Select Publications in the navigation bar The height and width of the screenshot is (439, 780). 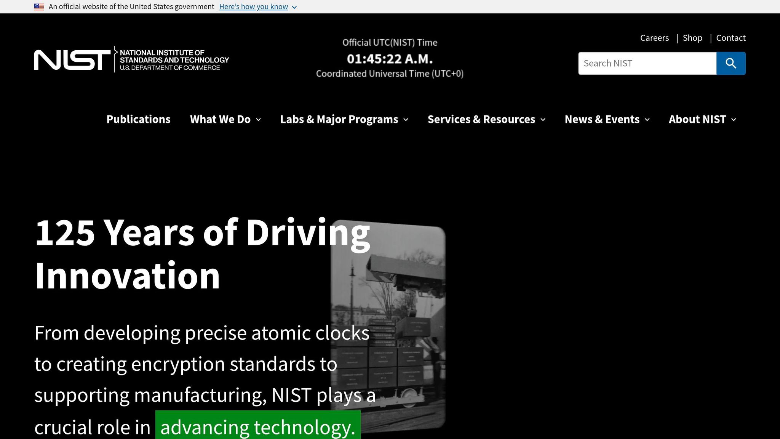[x=138, y=119]
